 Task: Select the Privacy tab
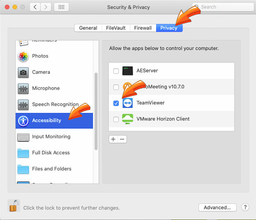(x=169, y=28)
